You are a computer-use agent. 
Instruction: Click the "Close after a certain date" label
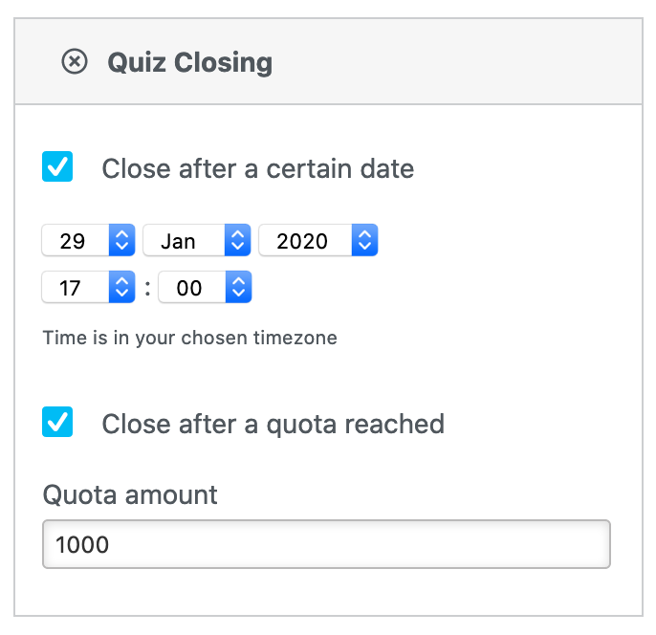(257, 169)
